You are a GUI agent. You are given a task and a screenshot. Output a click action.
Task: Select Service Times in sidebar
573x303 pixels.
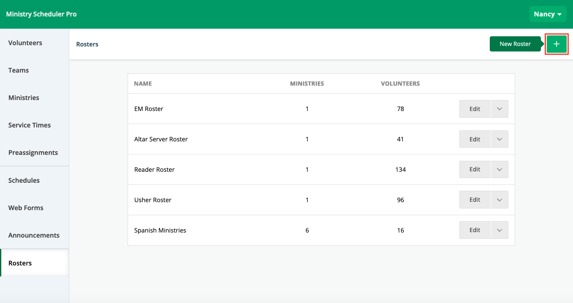click(x=30, y=125)
